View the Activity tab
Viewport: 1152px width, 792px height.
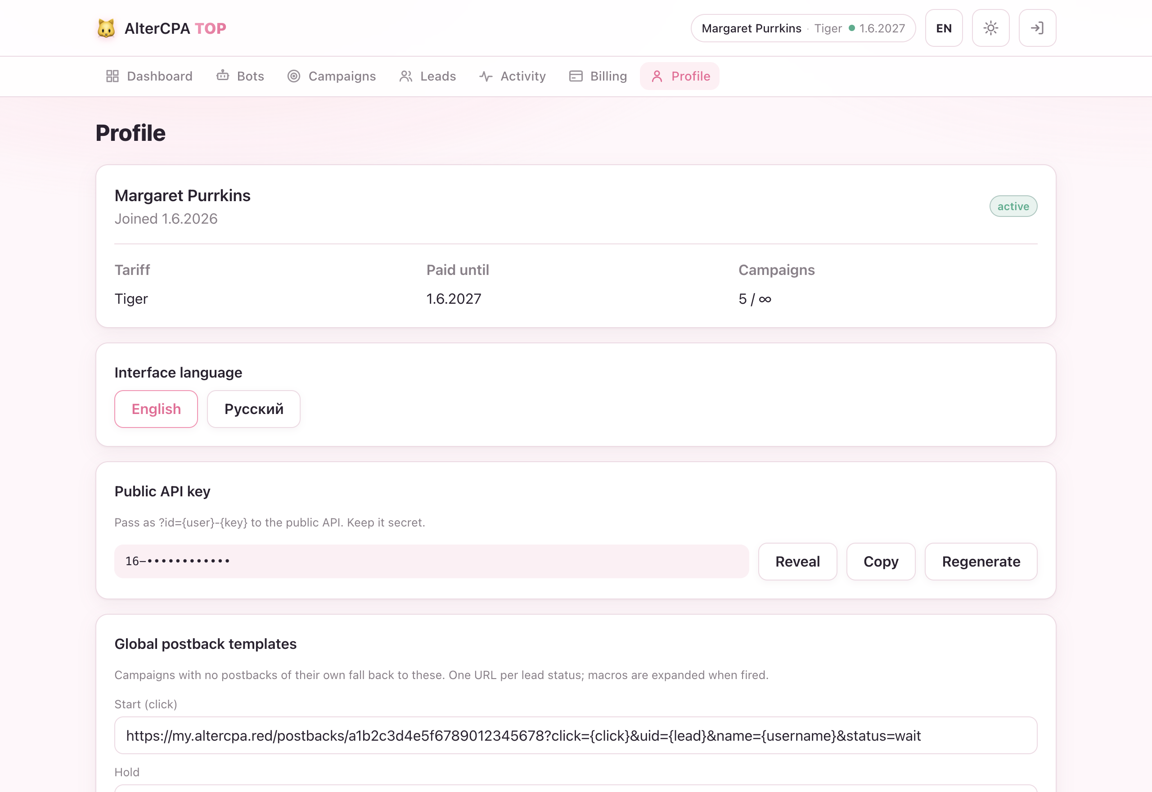click(x=513, y=76)
